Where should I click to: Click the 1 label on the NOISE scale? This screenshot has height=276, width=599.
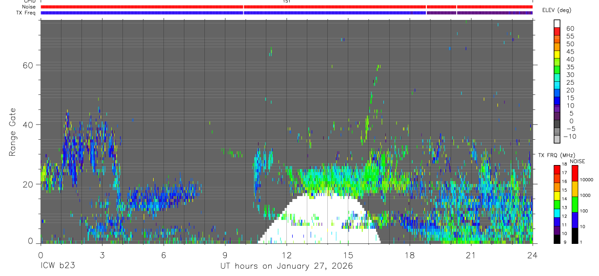tap(581, 242)
